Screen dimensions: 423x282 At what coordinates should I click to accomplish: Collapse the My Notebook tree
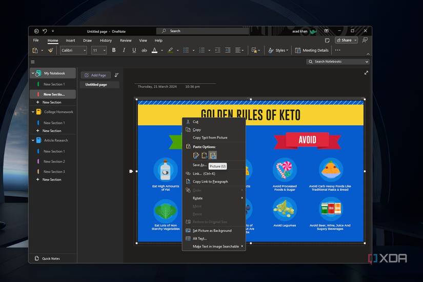[33, 73]
